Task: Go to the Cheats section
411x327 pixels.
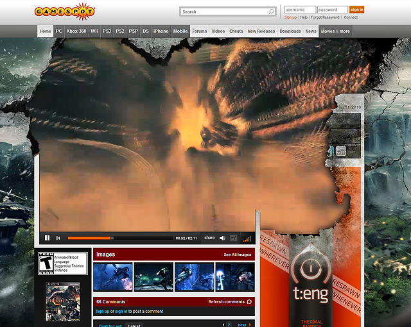Action: tap(236, 31)
